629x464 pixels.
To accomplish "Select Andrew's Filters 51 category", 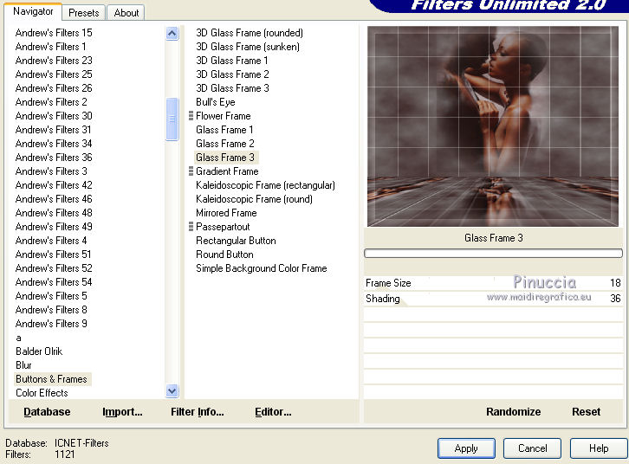I will point(54,254).
